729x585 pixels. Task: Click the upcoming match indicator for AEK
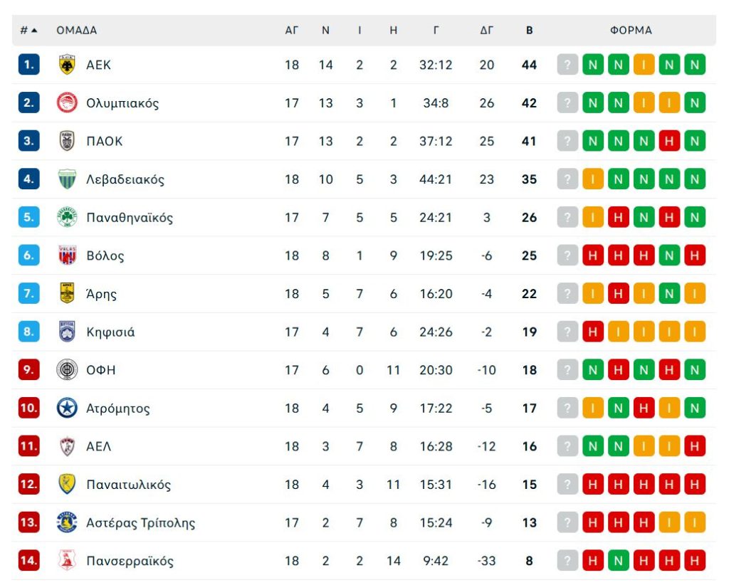click(x=567, y=63)
